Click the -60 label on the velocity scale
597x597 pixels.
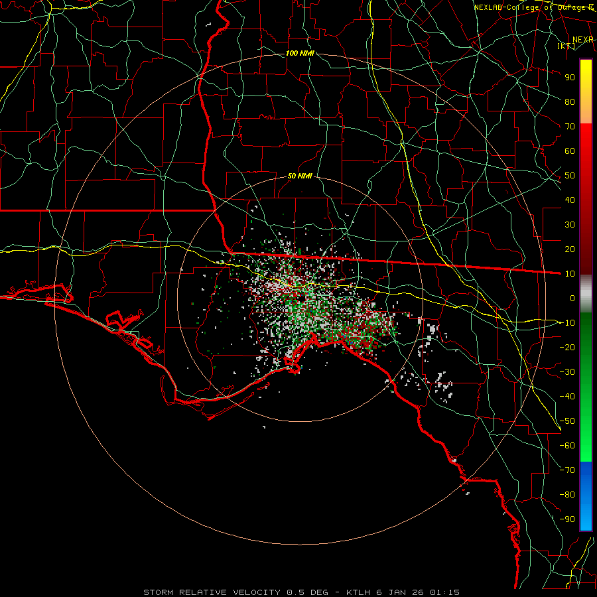567,446
